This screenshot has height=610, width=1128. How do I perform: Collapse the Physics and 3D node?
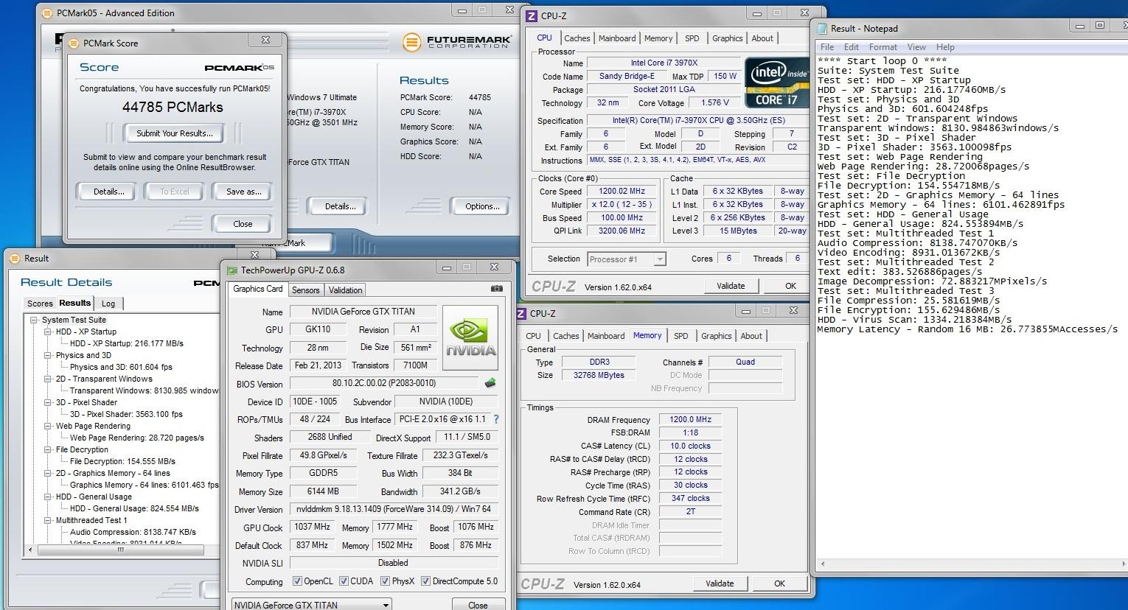(x=48, y=355)
